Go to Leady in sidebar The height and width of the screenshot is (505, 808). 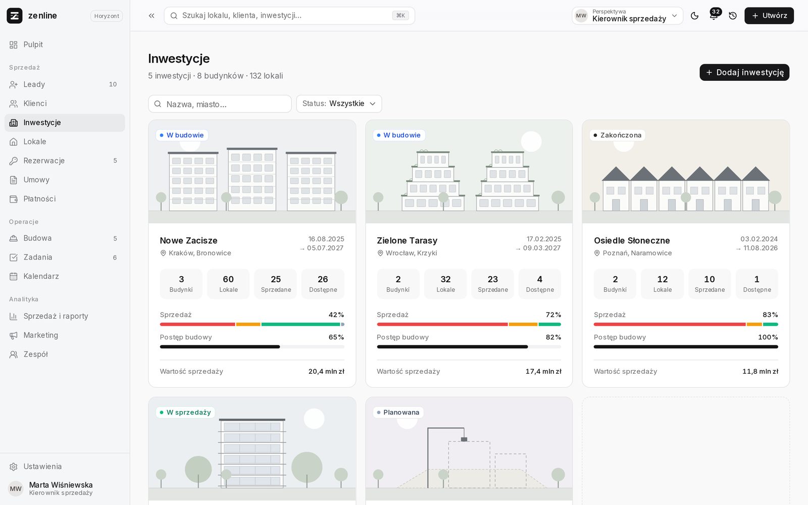[65, 84]
